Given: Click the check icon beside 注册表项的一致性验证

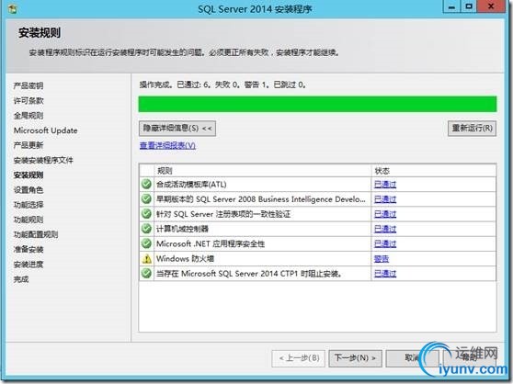Looking at the screenshot, I should pyautogui.click(x=146, y=214).
